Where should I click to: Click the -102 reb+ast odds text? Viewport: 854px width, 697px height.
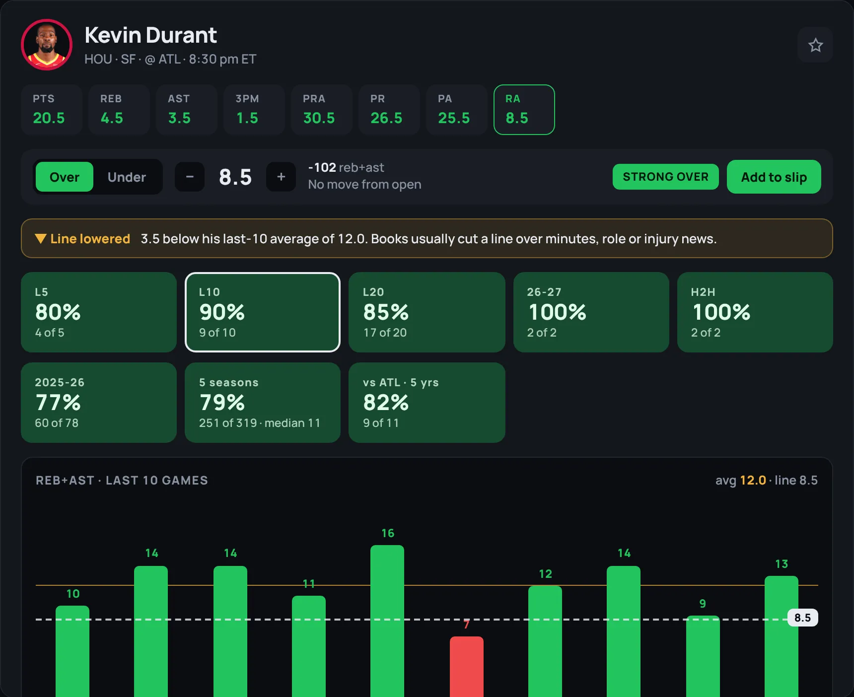click(346, 167)
